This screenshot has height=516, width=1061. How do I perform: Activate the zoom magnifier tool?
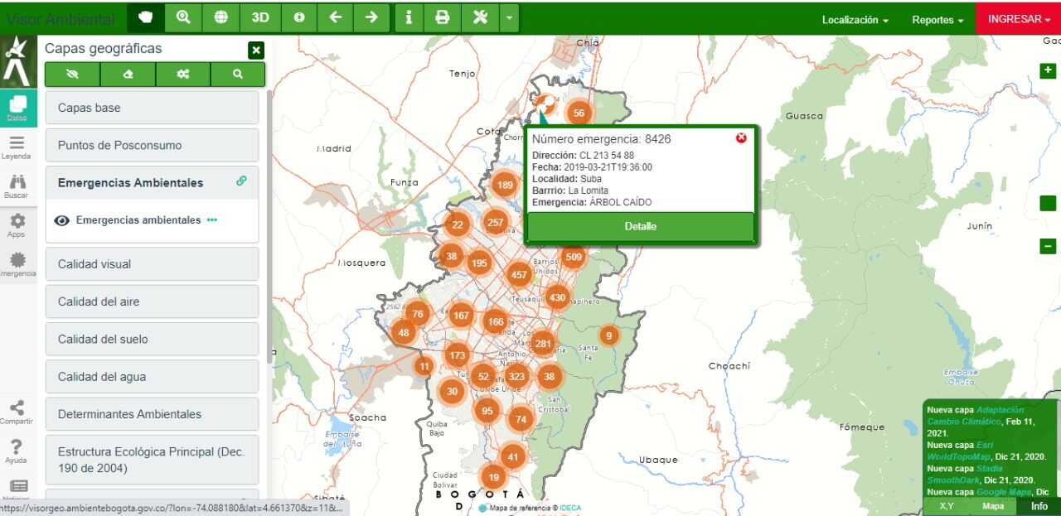(x=183, y=17)
